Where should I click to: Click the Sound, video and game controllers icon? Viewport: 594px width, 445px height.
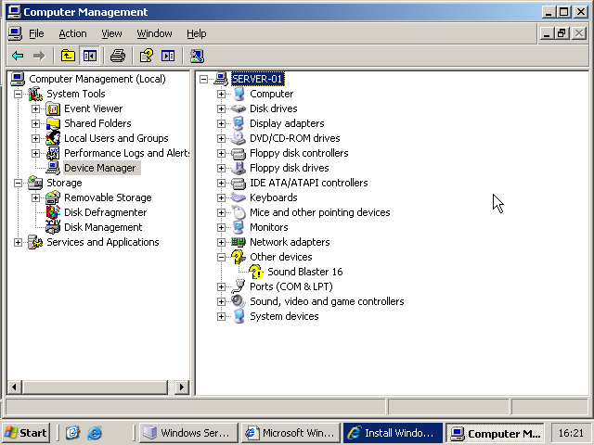coord(239,301)
